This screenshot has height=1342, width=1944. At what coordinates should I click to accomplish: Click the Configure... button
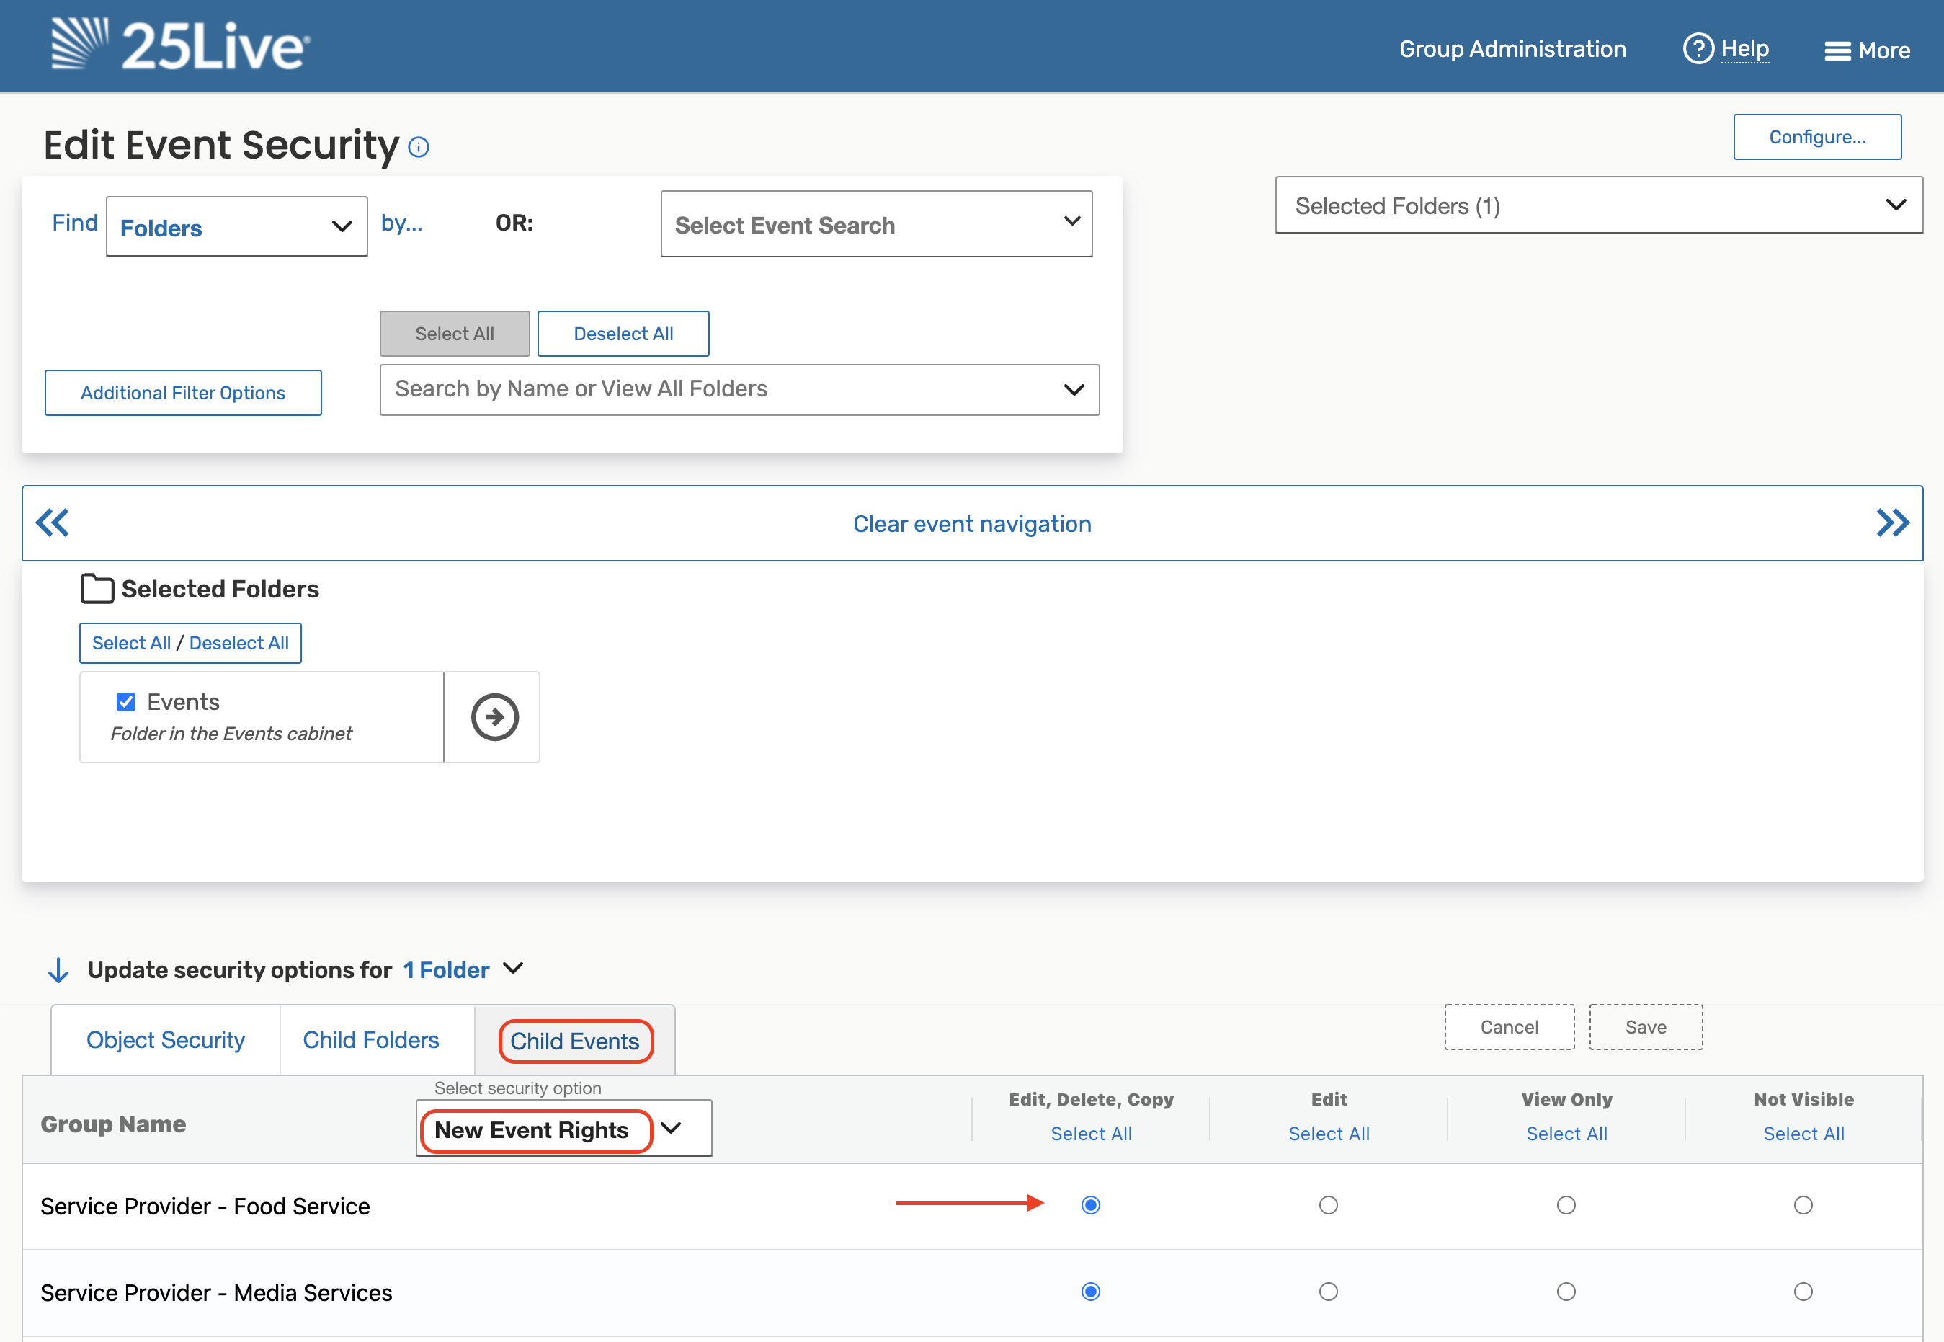point(1816,137)
